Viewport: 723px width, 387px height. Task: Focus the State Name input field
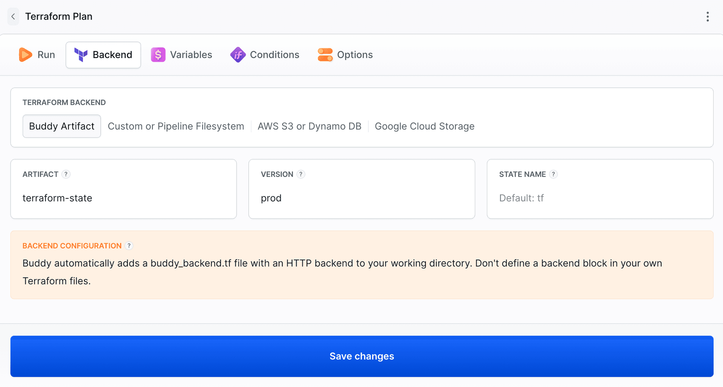pos(600,198)
